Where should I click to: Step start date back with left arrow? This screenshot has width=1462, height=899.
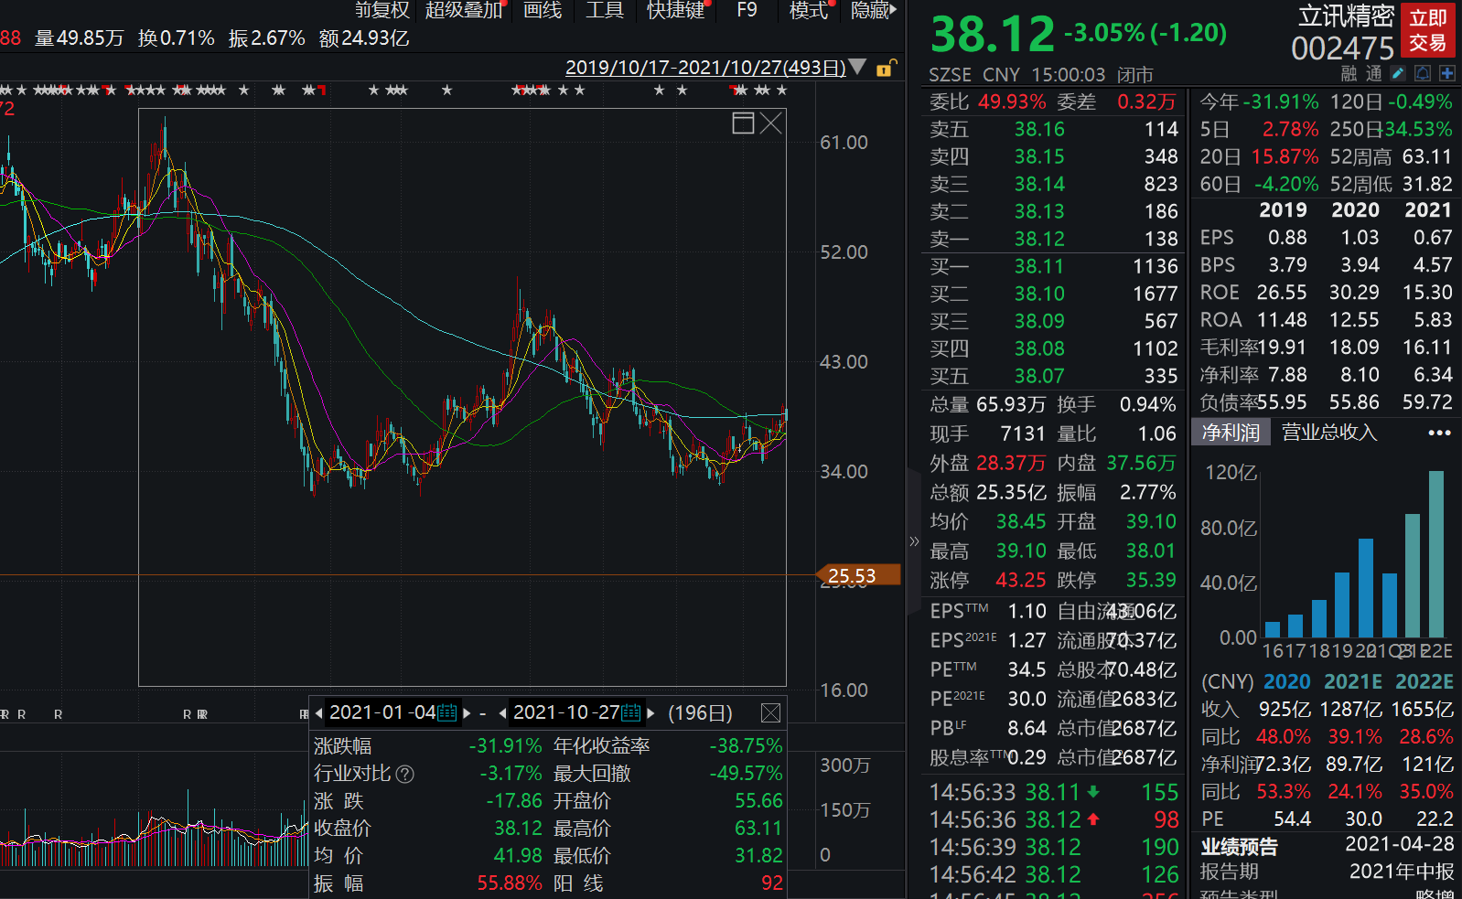tap(319, 712)
